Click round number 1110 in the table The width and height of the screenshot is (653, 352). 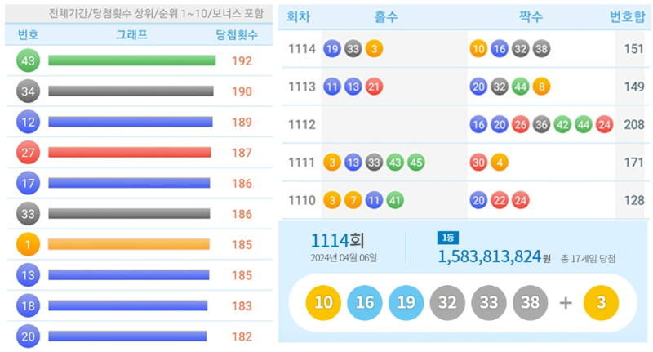pos(302,200)
